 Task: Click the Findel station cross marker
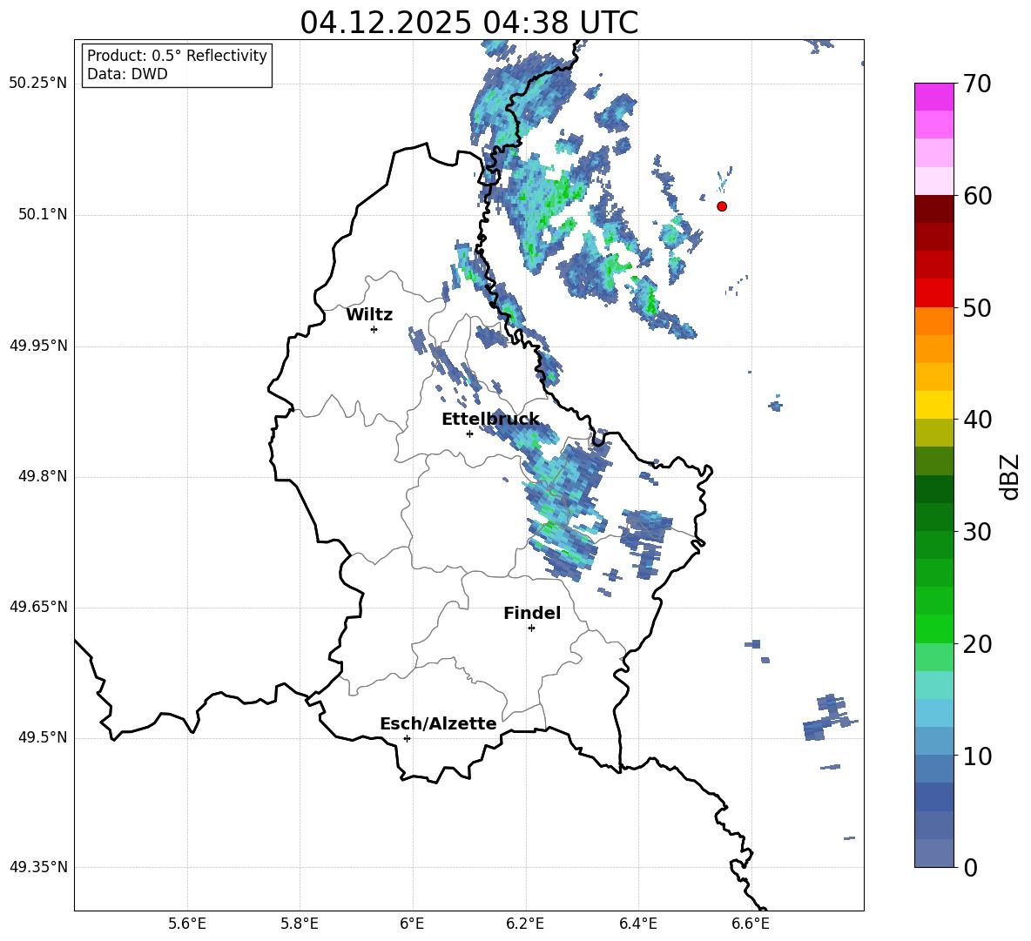531,628
